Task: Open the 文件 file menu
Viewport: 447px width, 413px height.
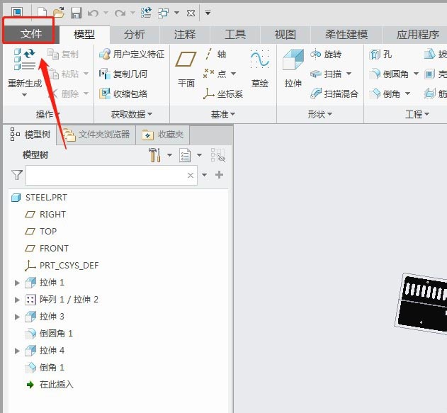Action: point(30,34)
